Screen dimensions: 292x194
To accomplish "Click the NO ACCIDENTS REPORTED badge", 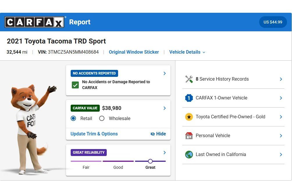I will coord(94,73).
